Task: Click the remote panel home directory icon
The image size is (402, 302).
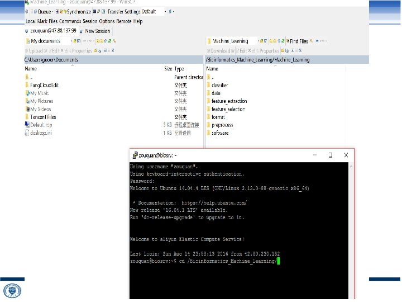Action: pos(279,41)
